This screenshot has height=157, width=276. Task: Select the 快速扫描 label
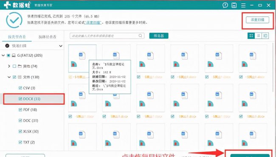(x=19, y=46)
